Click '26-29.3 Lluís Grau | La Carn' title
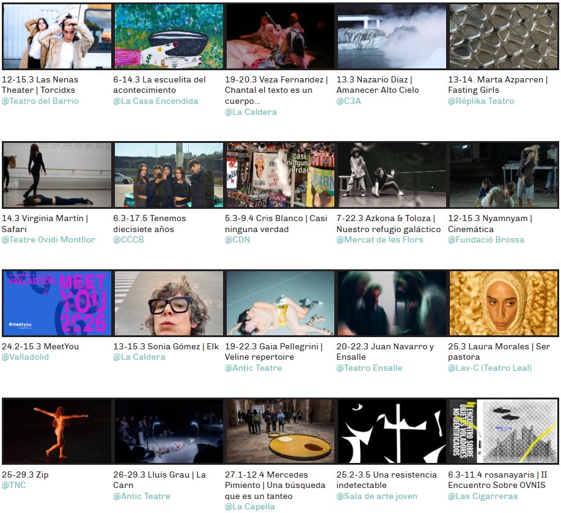This screenshot has width=561, height=513. (159, 480)
